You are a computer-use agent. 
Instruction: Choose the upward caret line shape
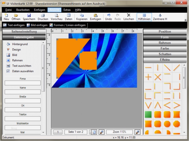pyautogui.click(x=158, y=105)
